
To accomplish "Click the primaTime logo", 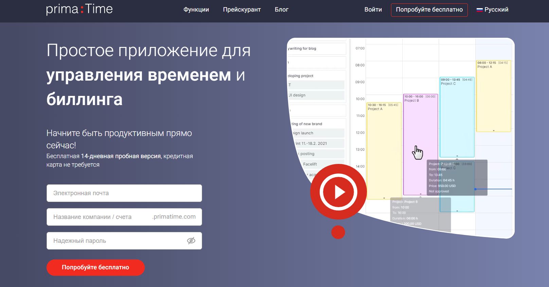I will 79,9.
